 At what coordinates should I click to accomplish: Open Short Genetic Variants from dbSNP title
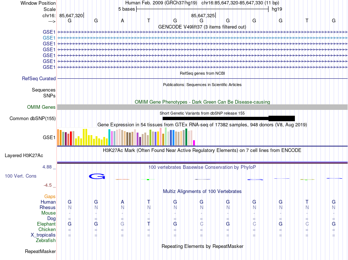[202, 113]
